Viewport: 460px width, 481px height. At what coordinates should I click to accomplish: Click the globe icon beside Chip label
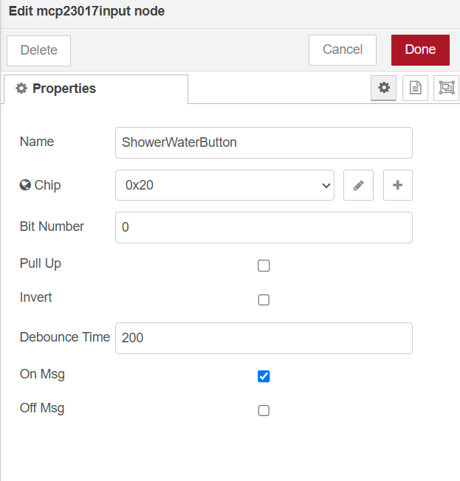pyautogui.click(x=25, y=185)
